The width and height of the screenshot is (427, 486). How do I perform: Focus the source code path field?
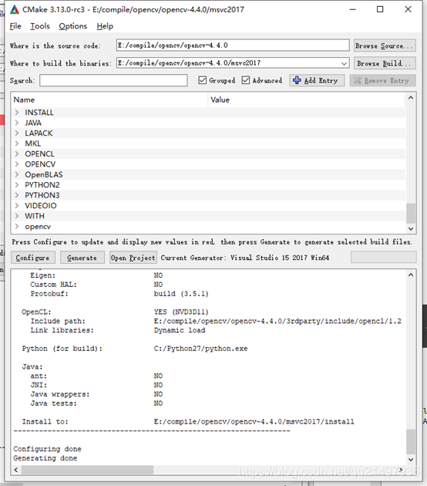coord(233,46)
